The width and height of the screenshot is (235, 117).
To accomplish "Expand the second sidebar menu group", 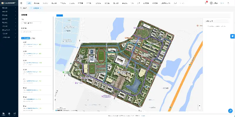I will coord(9,11).
